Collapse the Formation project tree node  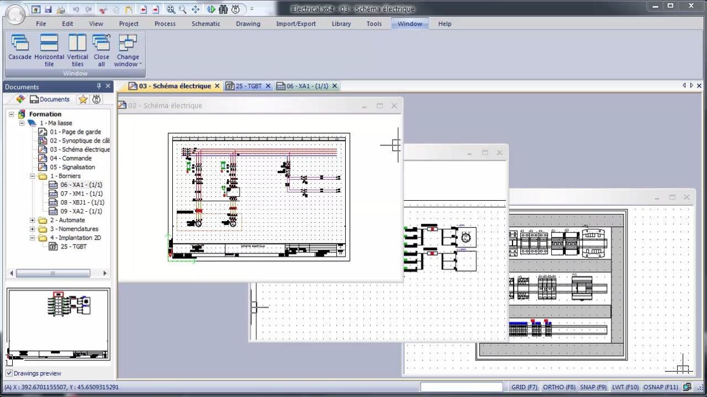tap(11, 114)
